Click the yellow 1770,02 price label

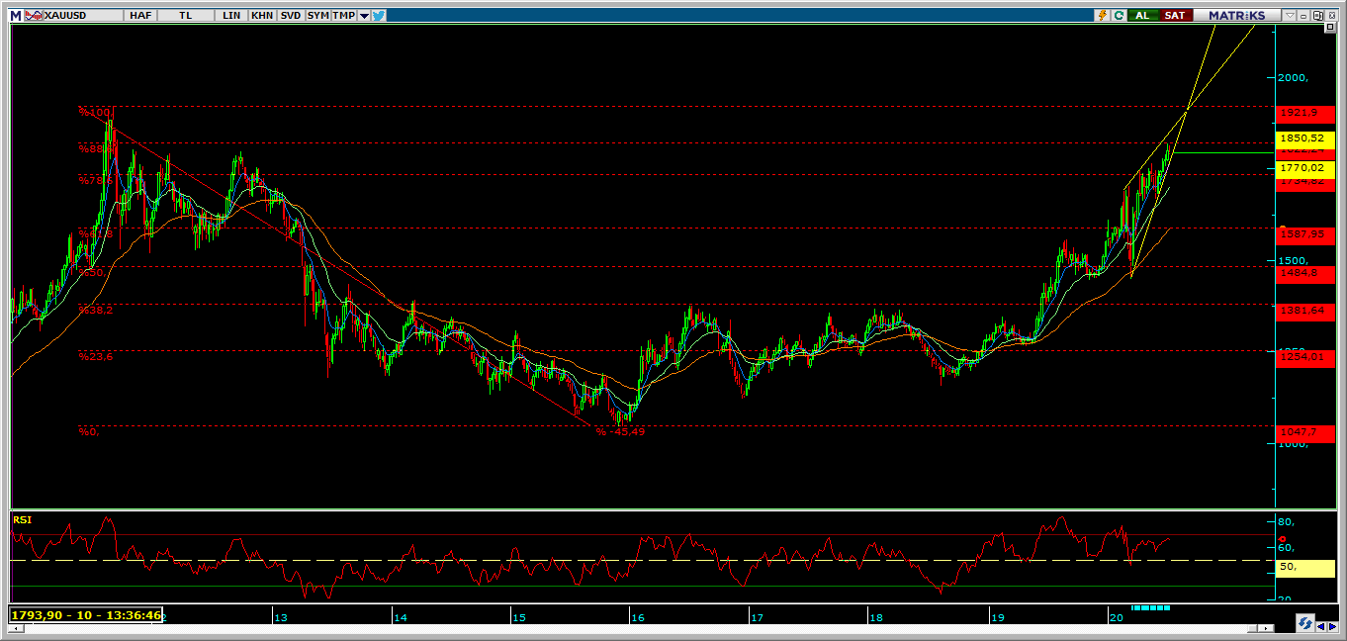coord(1305,170)
